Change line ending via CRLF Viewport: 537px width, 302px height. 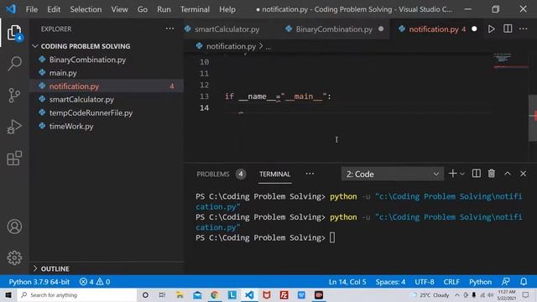click(451, 282)
